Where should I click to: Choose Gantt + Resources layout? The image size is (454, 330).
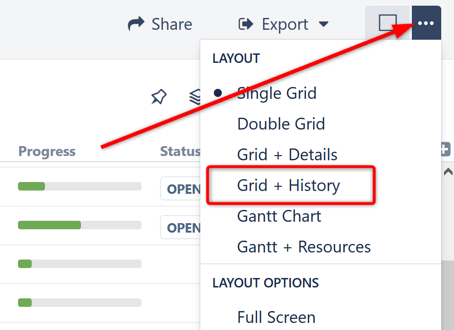pos(304,247)
